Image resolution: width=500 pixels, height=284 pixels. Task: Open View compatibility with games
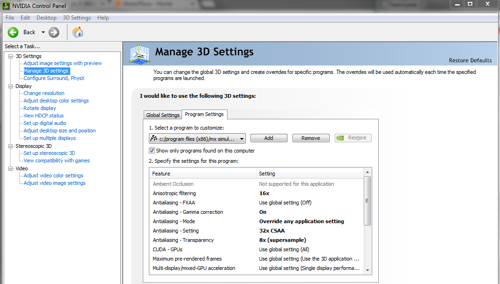(57, 160)
